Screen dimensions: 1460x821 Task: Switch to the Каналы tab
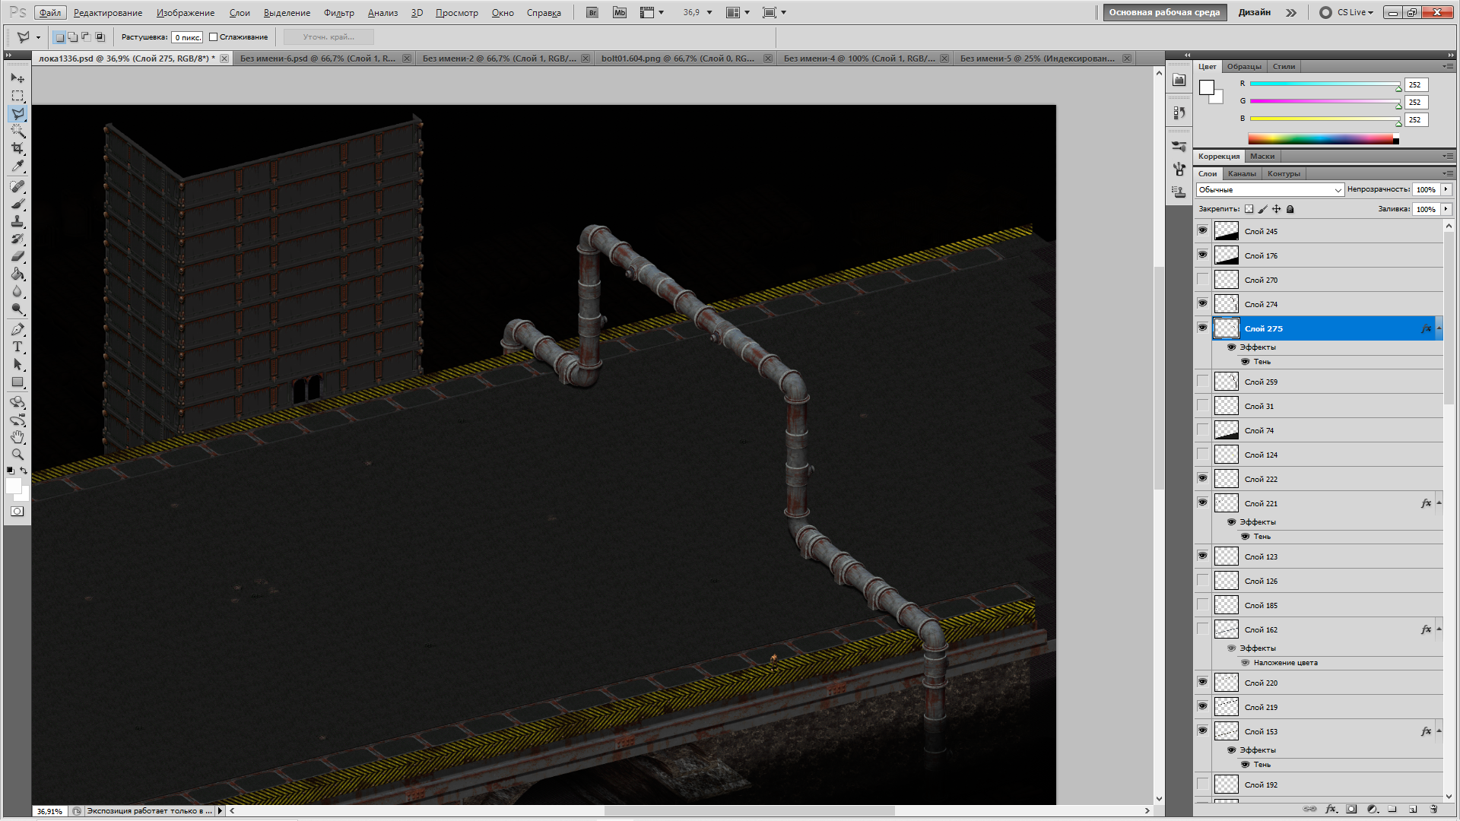pyautogui.click(x=1242, y=173)
